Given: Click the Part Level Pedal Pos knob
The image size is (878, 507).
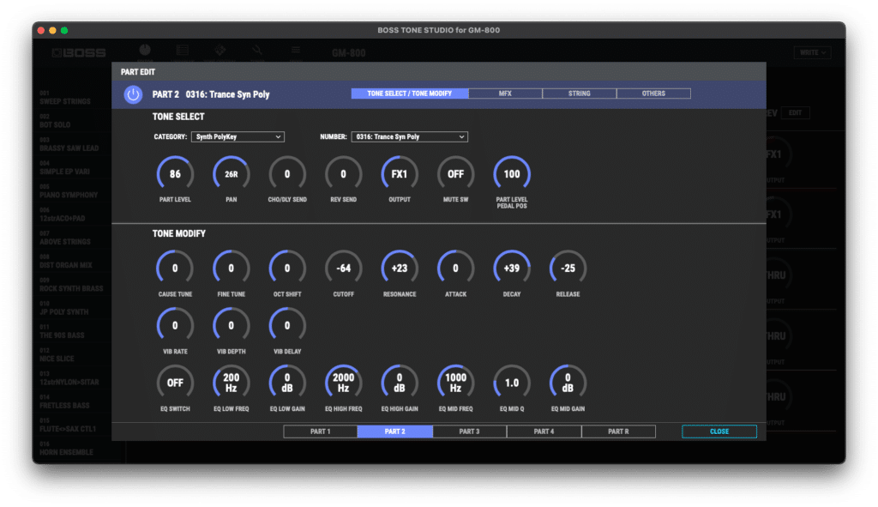Looking at the screenshot, I should (512, 174).
